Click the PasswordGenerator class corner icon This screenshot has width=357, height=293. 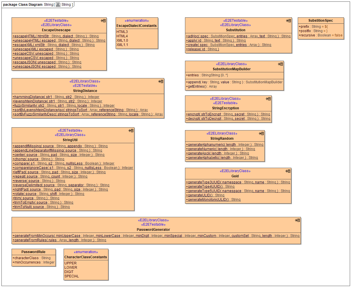[297, 220]
